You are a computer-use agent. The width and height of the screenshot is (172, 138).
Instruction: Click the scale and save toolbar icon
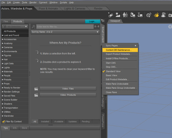[x=140, y=15]
